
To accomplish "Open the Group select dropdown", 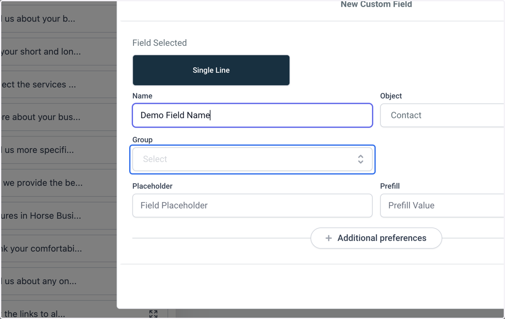I will click(252, 159).
